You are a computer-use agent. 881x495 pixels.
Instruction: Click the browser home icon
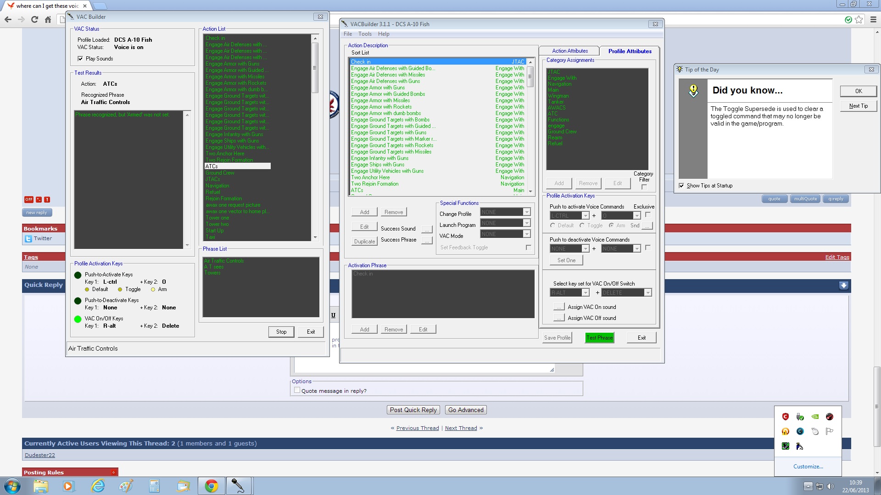click(x=48, y=19)
